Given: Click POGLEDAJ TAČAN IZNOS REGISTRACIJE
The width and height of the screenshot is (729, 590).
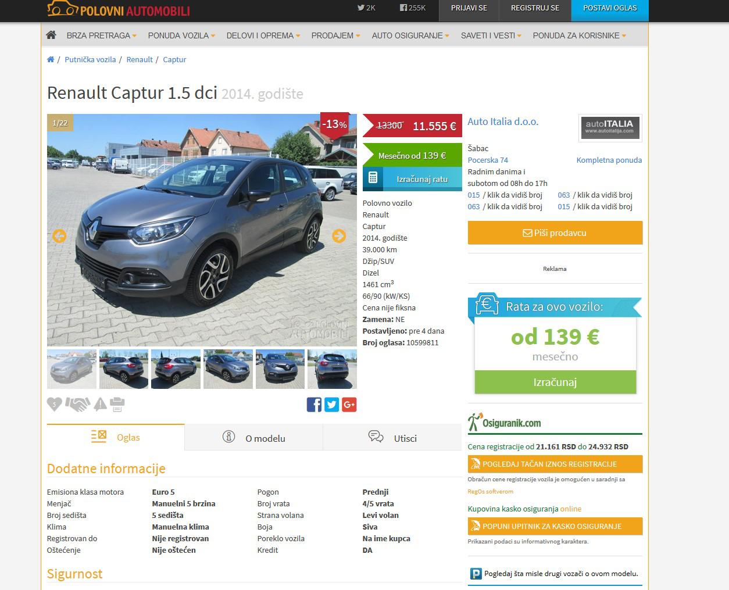Looking at the screenshot, I should pos(555,464).
